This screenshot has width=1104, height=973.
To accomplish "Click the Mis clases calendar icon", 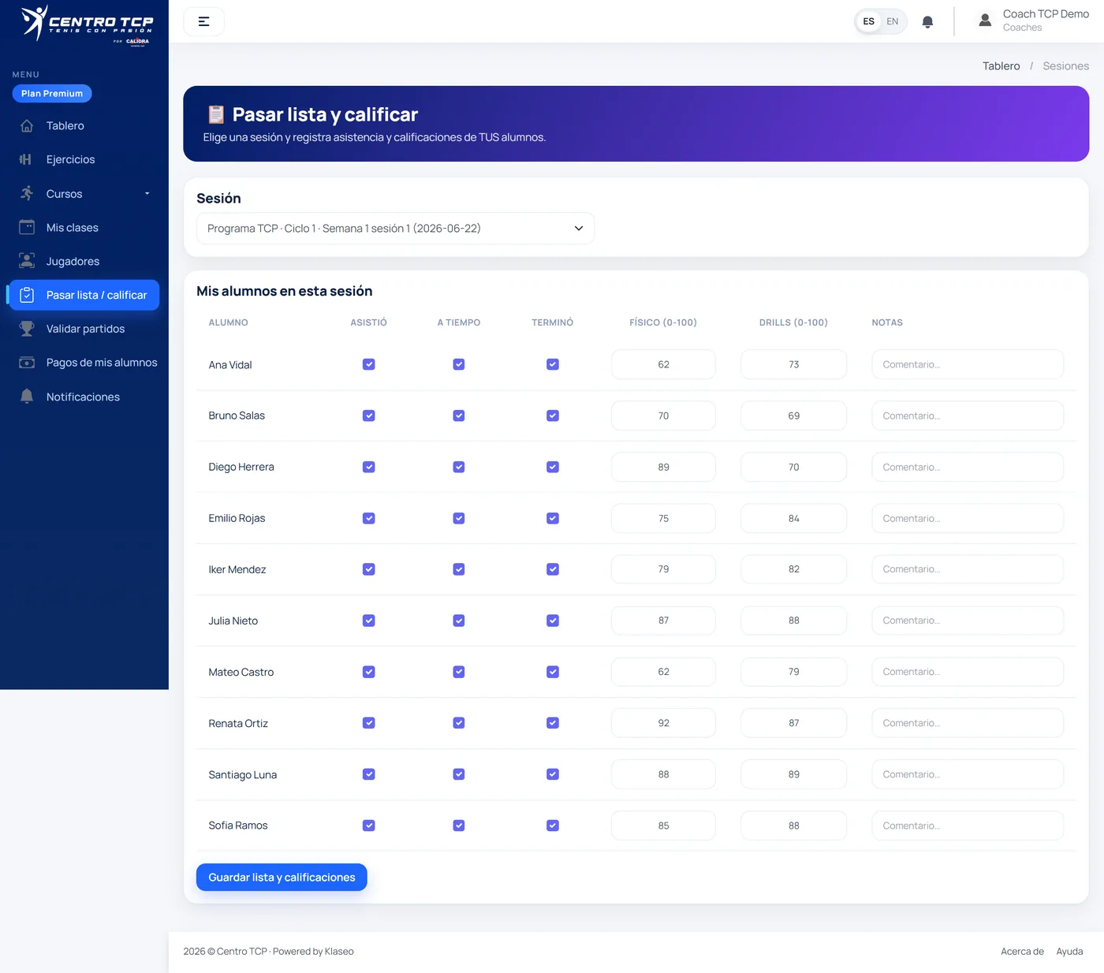I will (27, 227).
